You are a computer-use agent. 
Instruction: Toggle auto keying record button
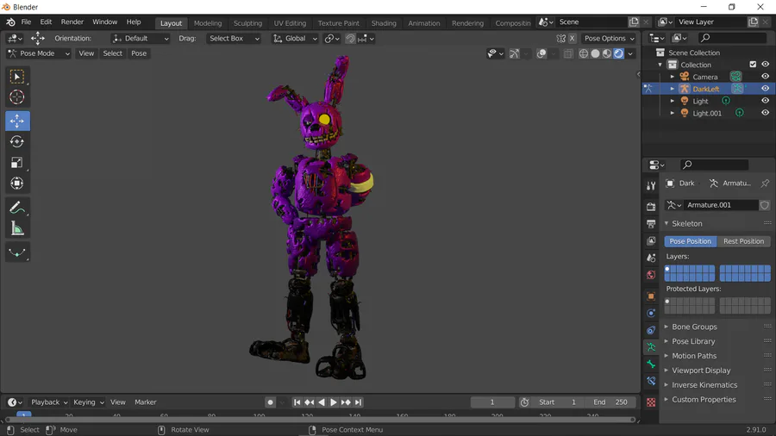click(270, 402)
